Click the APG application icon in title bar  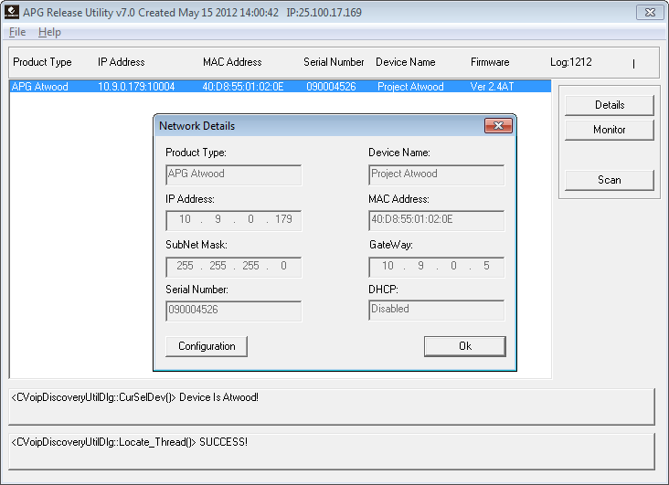pos(11,12)
